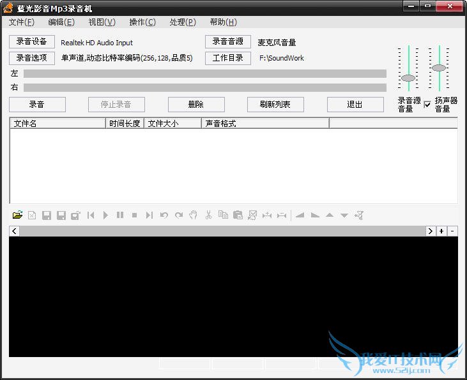Image resolution: width=467 pixels, height=380 pixels.
Task: Sort list by 文件名 column header
Action: click(x=57, y=124)
